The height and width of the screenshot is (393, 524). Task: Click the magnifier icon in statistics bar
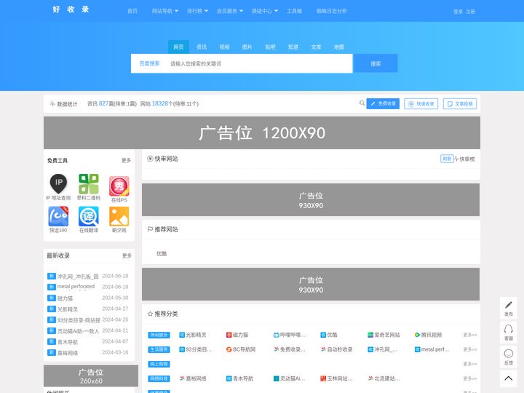click(x=362, y=103)
